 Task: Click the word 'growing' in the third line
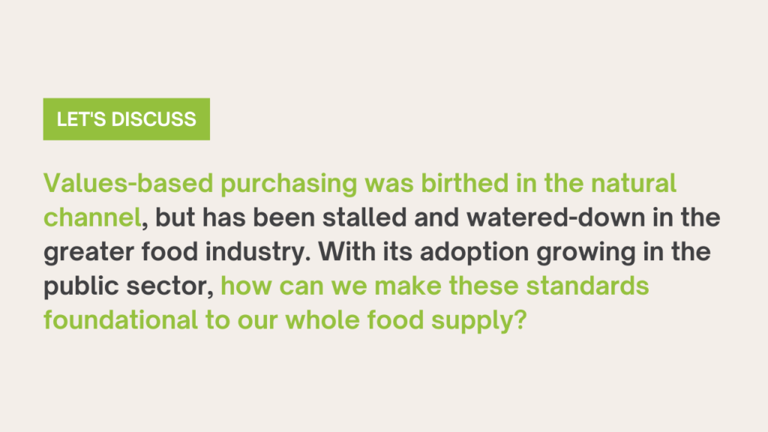[x=585, y=253]
